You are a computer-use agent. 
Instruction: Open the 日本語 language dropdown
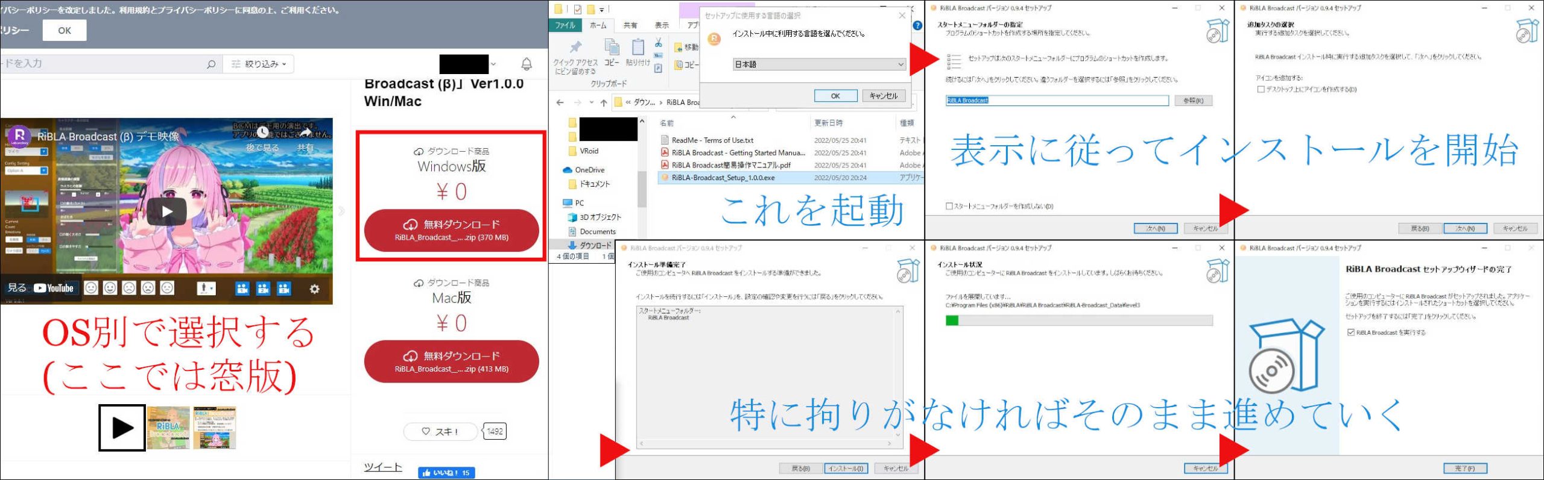pyautogui.click(x=819, y=64)
